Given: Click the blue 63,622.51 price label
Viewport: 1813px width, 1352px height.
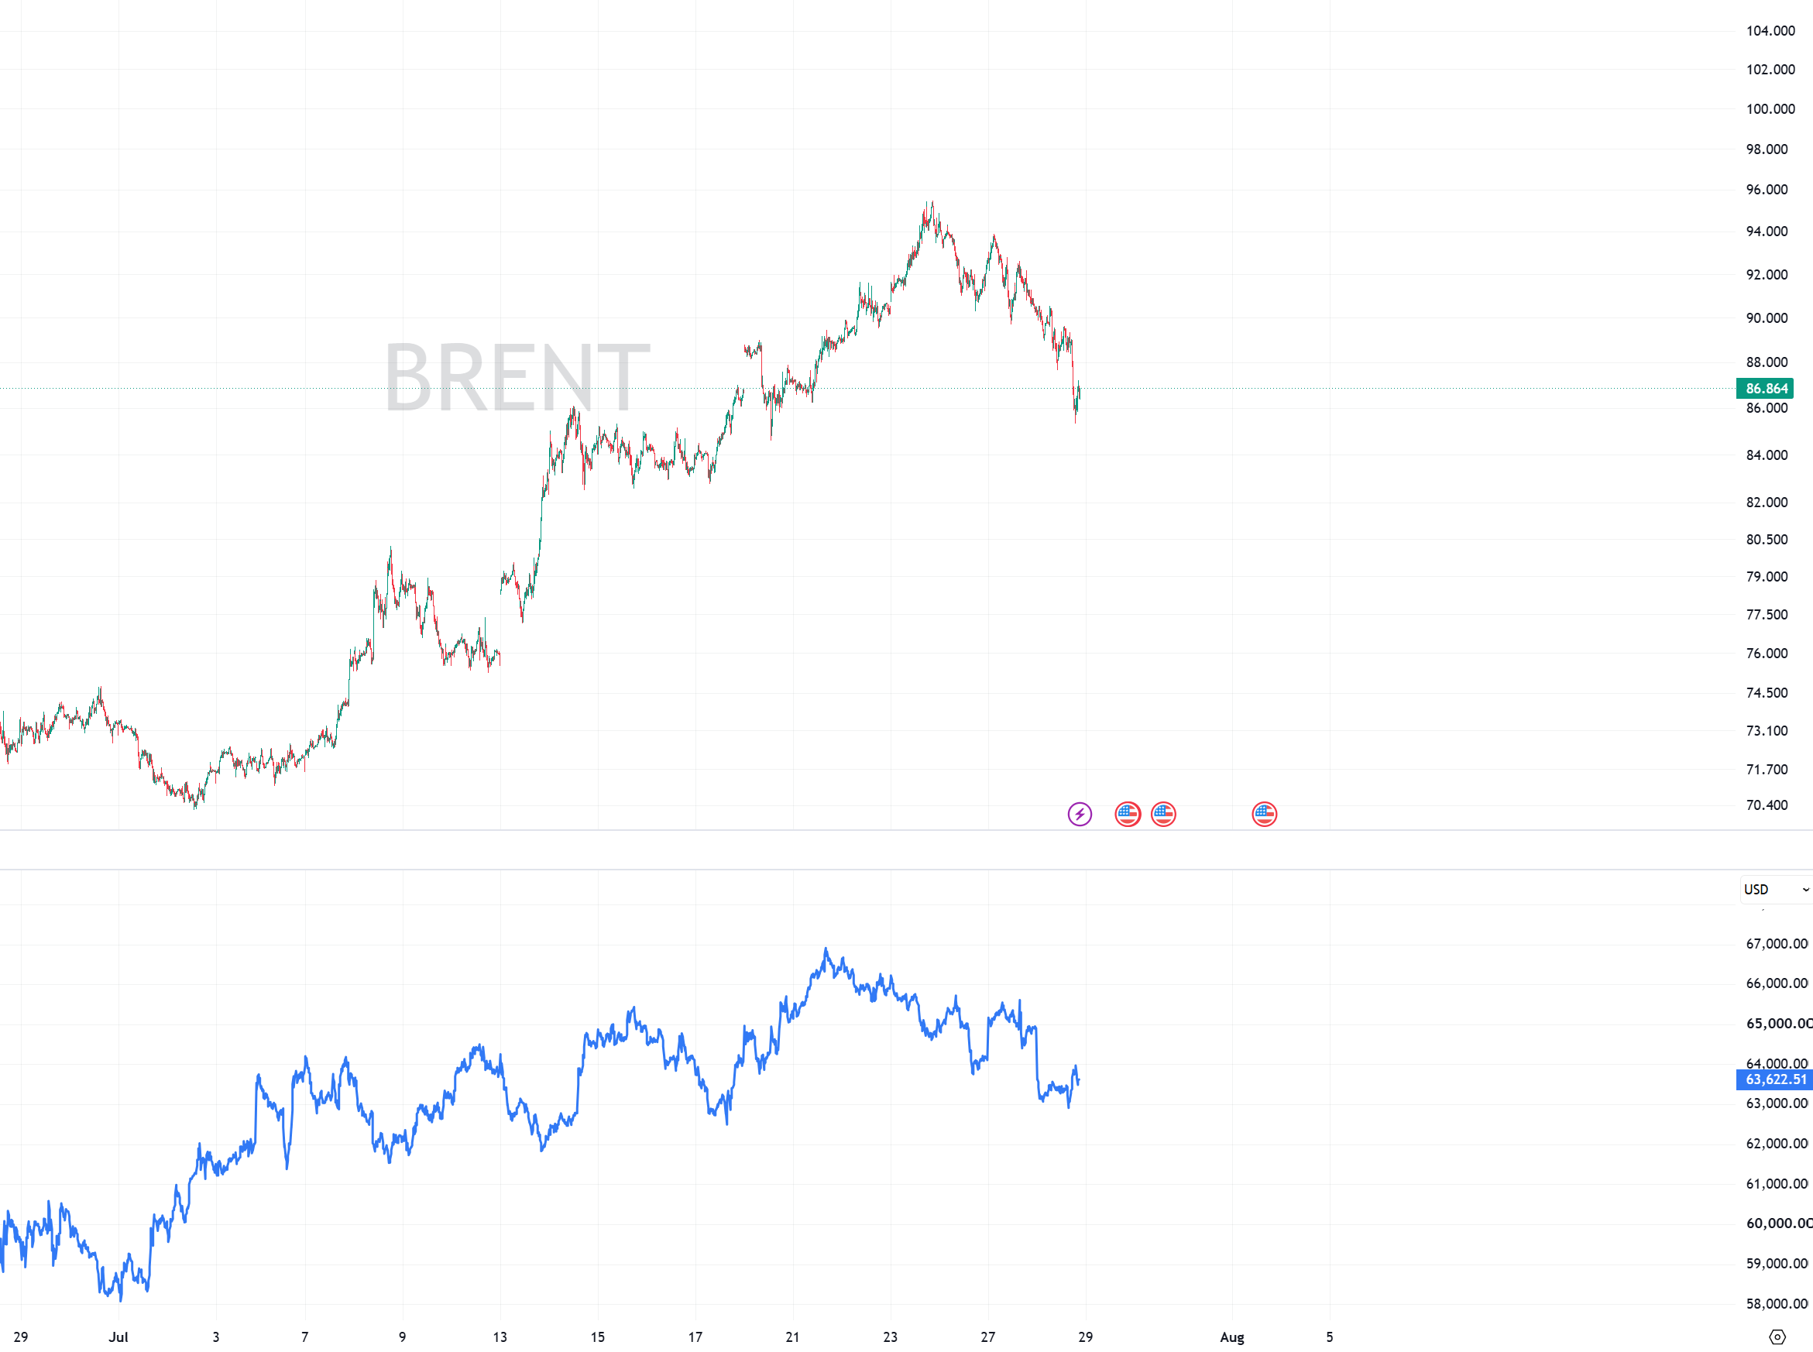Looking at the screenshot, I should [x=1774, y=1079].
